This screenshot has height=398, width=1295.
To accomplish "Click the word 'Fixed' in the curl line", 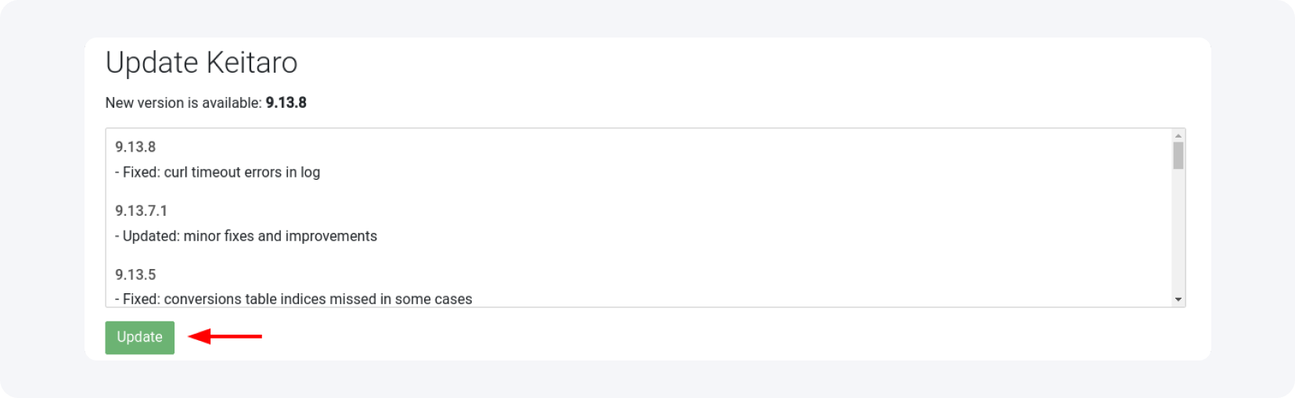I will 141,172.
